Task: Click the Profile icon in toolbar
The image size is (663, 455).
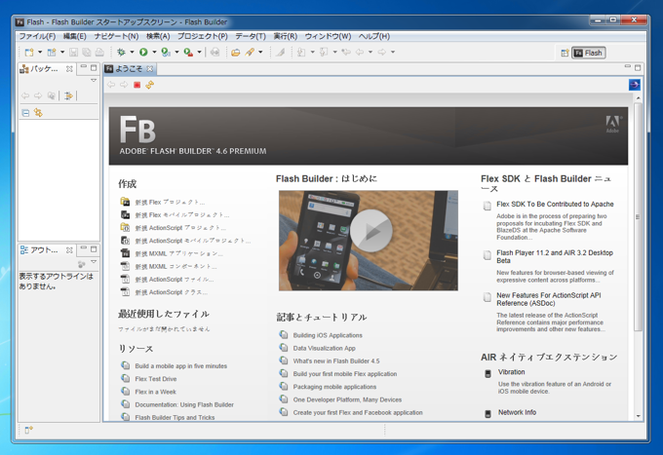Action: click(166, 52)
